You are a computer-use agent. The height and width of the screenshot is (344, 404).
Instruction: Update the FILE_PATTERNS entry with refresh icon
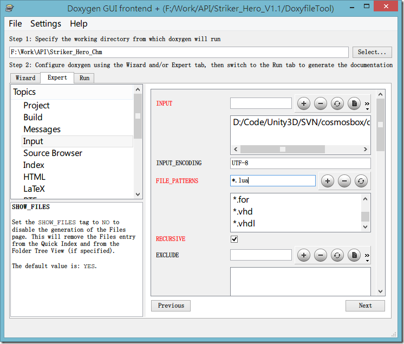(x=361, y=181)
